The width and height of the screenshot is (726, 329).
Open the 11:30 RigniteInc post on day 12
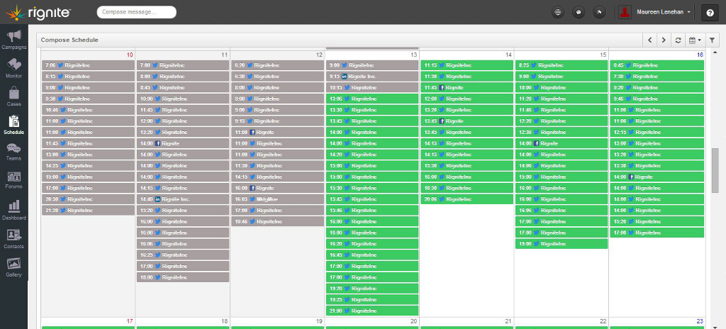(x=277, y=166)
